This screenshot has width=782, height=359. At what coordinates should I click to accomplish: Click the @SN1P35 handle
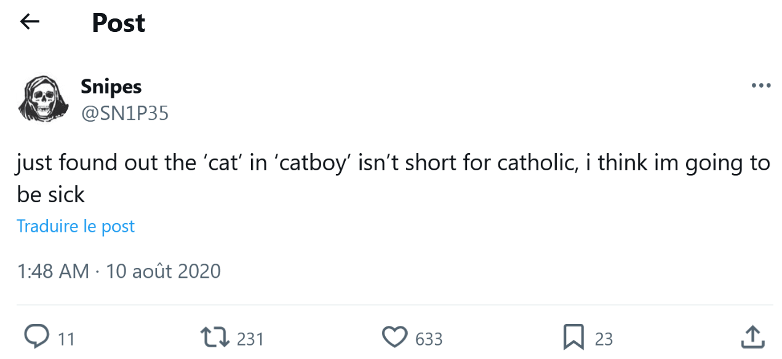124,113
